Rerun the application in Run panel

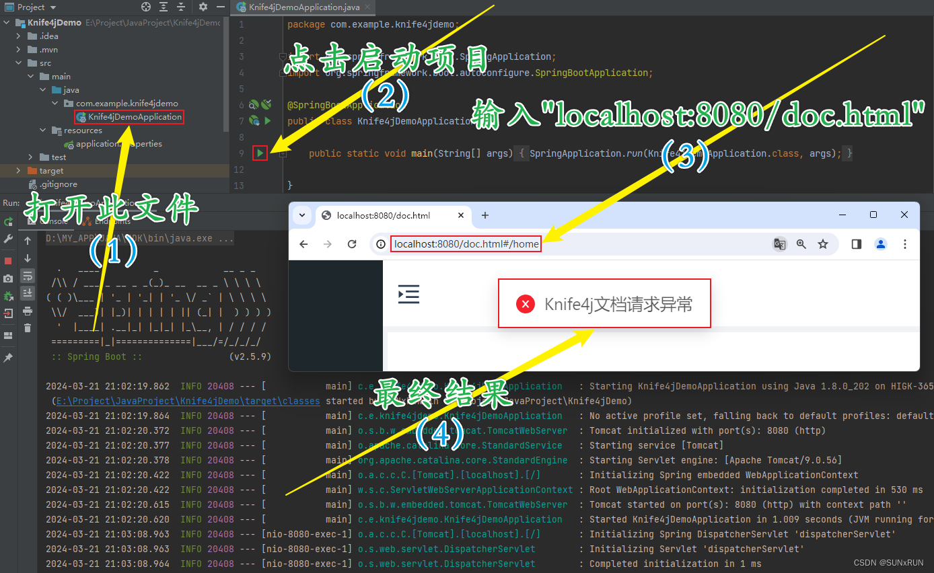tap(8, 222)
